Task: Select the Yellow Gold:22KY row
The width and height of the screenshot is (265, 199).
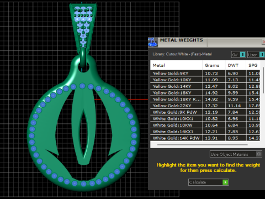Action: pos(205,106)
